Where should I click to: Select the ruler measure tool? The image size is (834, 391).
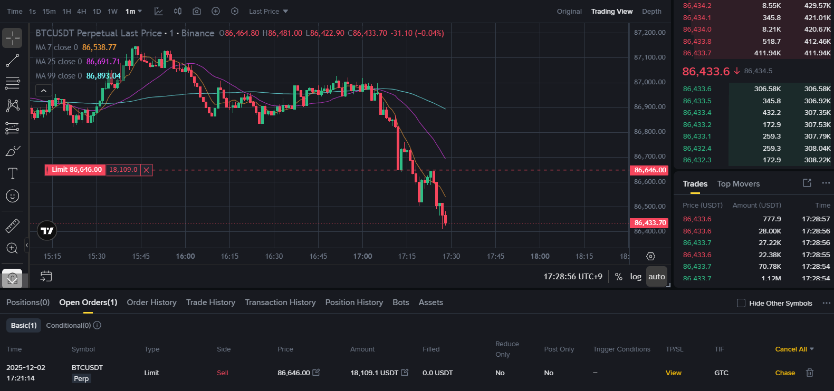point(13,226)
